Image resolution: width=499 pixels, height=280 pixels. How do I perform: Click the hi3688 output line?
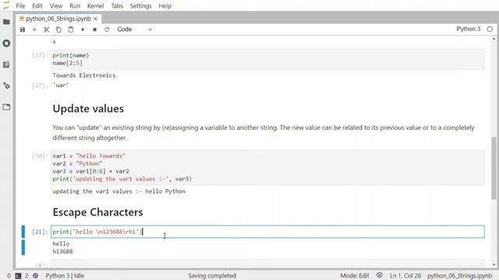[62, 251]
